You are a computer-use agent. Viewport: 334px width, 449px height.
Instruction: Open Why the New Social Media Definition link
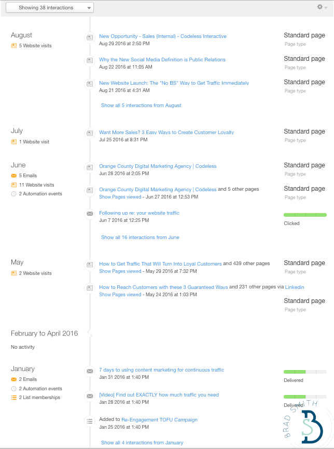(x=162, y=60)
